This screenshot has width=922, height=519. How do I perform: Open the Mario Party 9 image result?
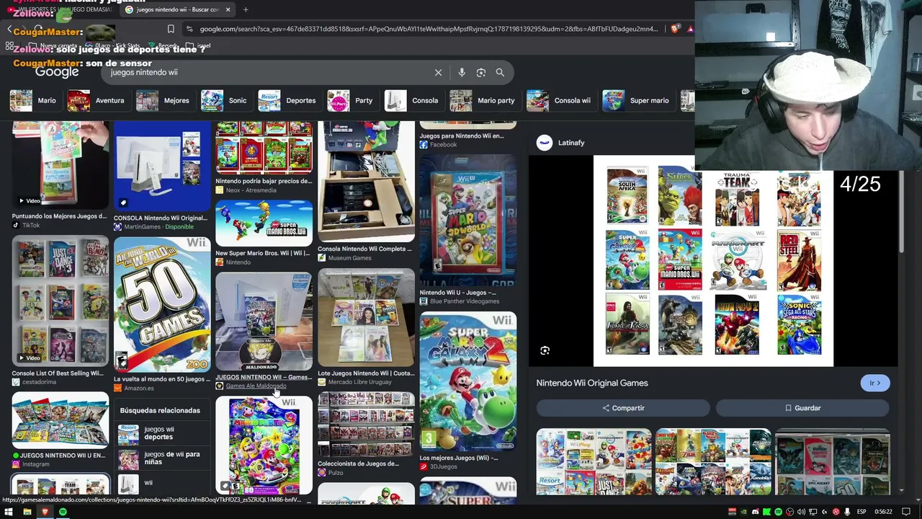pyautogui.click(x=264, y=445)
